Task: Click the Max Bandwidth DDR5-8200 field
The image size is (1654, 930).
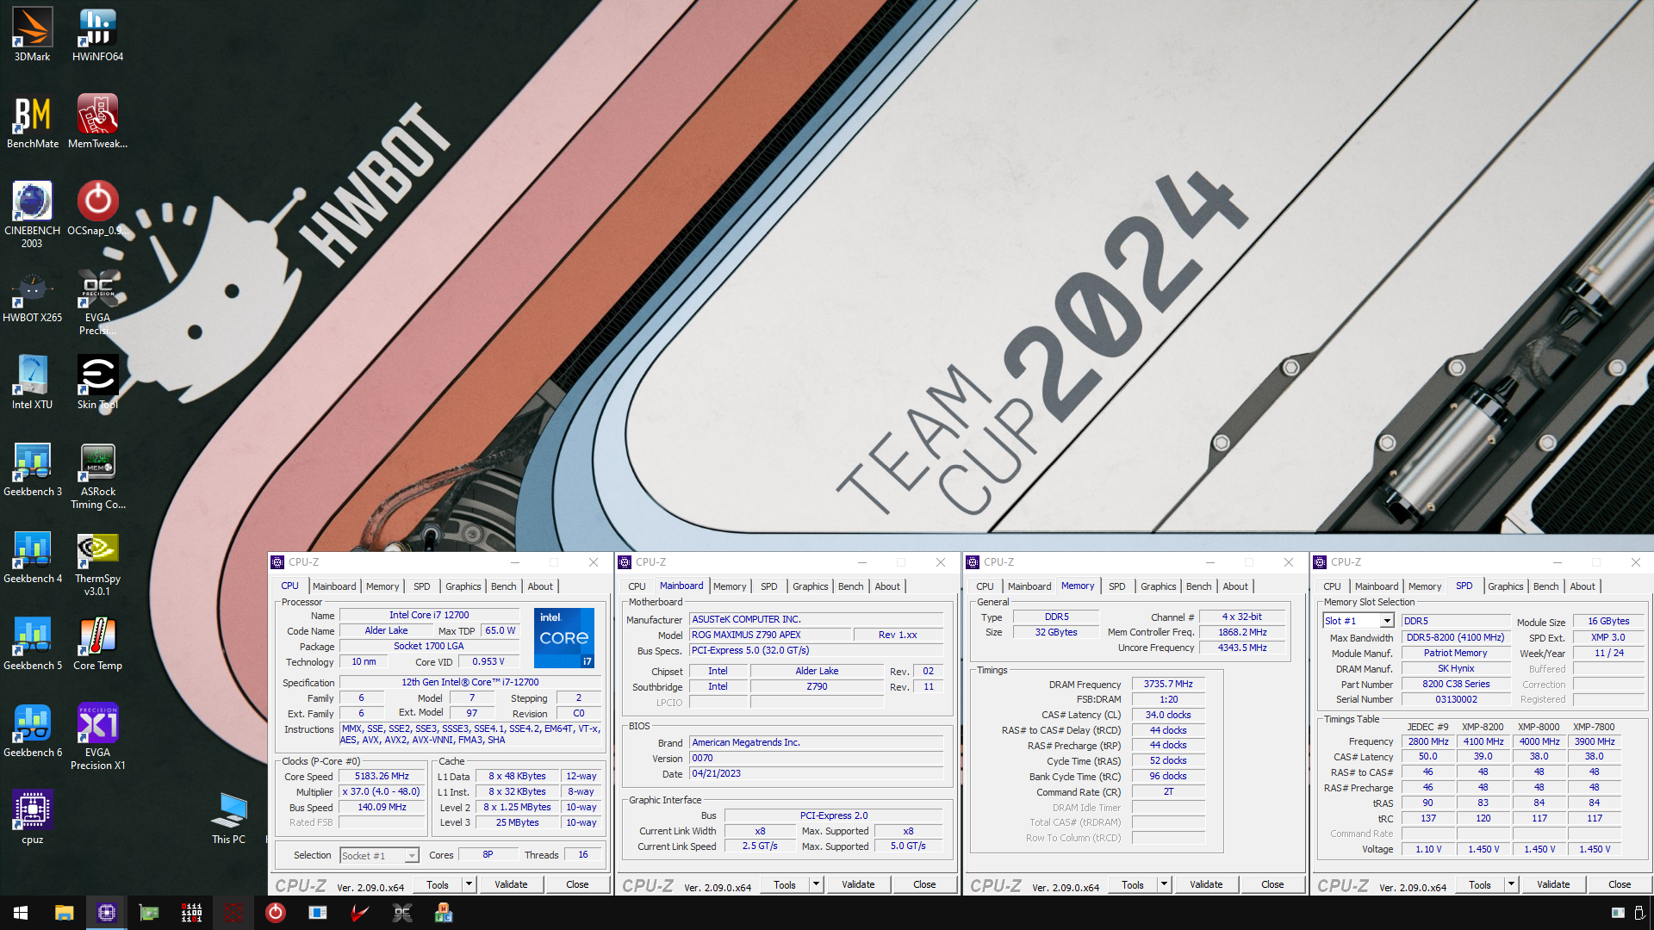Action: (x=1456, y=637)
